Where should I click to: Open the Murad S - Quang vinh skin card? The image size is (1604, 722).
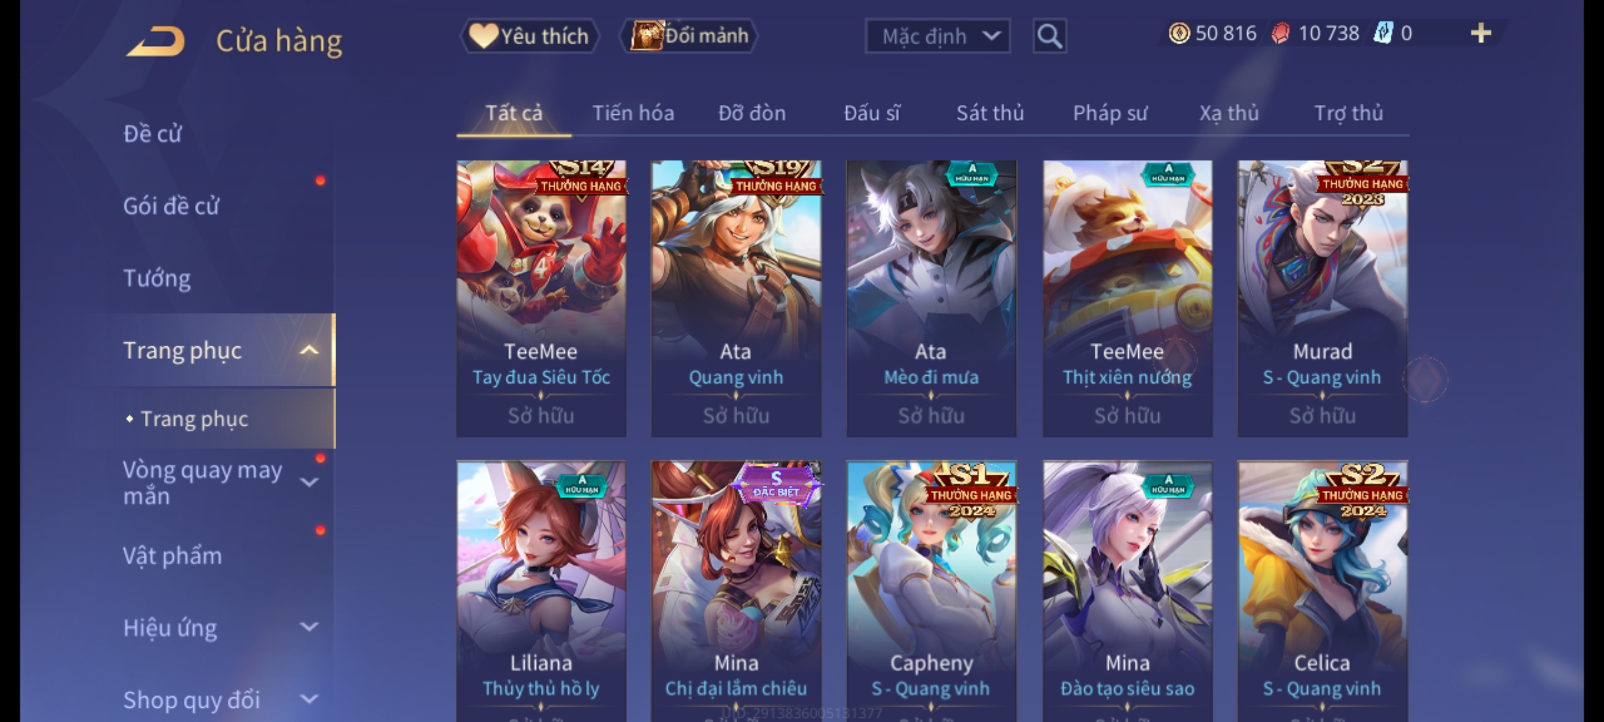[x=1322, y=299]
